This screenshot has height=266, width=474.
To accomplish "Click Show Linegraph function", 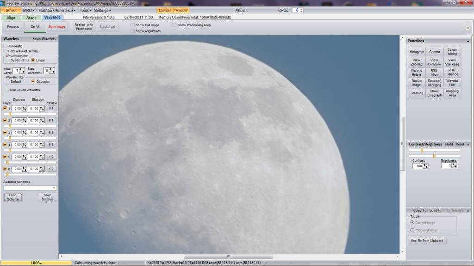I will (x=434, y=93).
